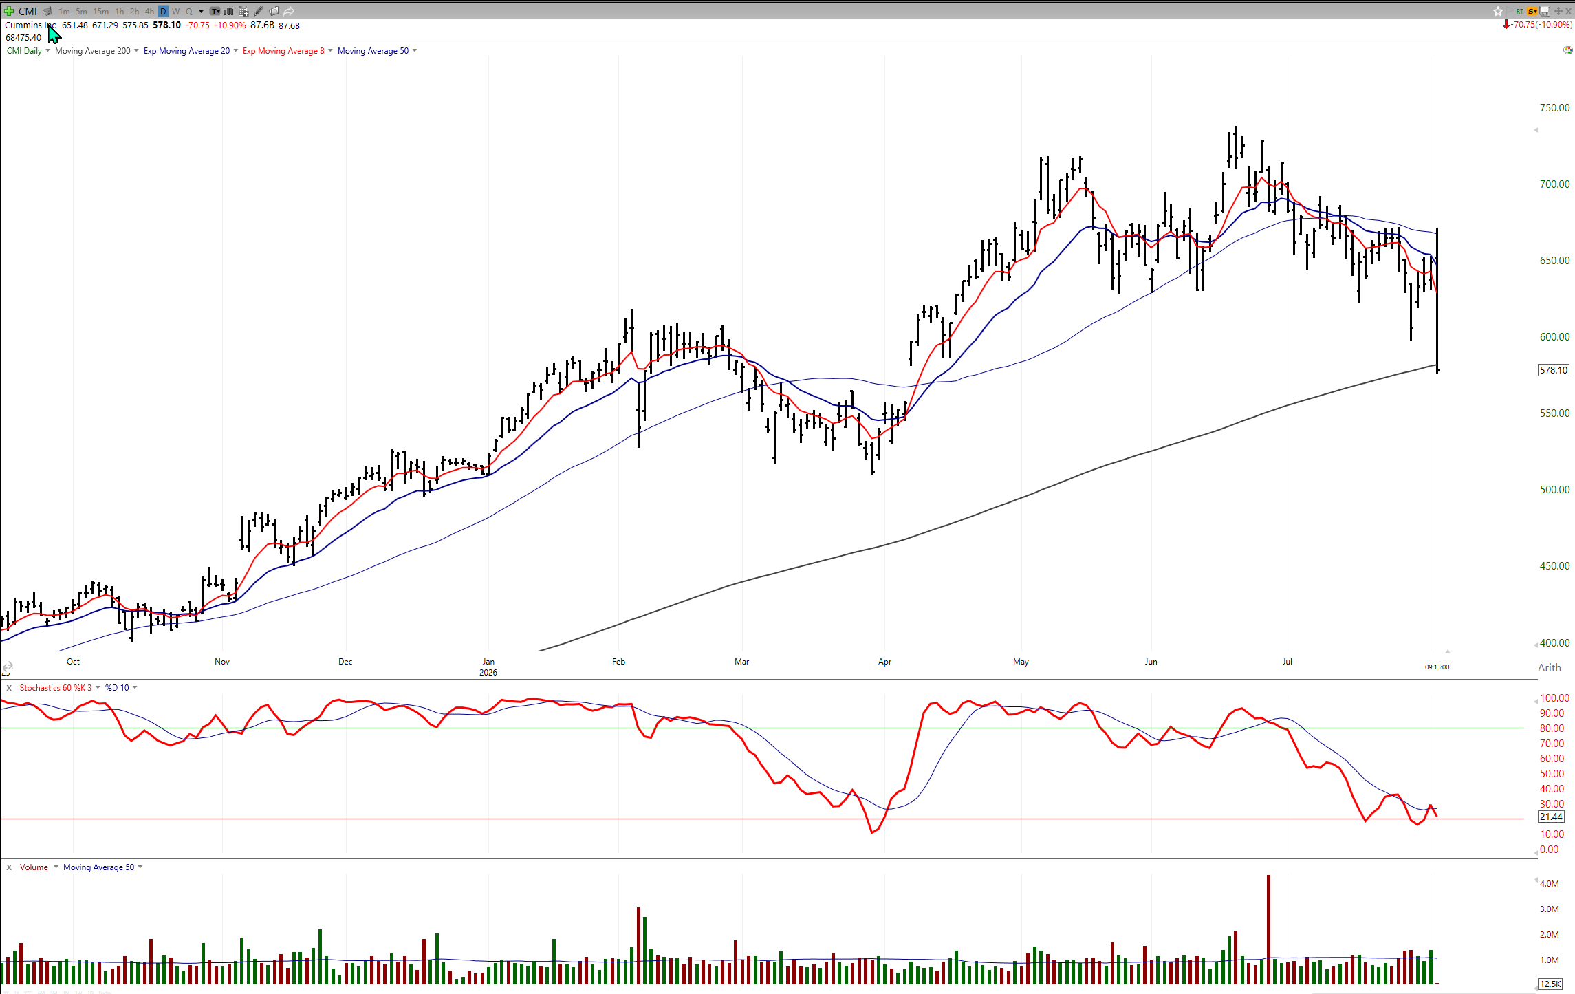Image resolution: width=1575 pixels, height=994 pixels.
Task: Switch to the 1m timeframe
Action: coord(64,11)
